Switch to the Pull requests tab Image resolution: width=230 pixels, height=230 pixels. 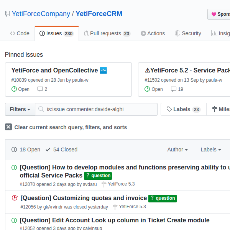[107, 33]
